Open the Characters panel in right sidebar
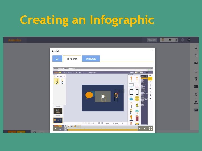 pos(196,48)
